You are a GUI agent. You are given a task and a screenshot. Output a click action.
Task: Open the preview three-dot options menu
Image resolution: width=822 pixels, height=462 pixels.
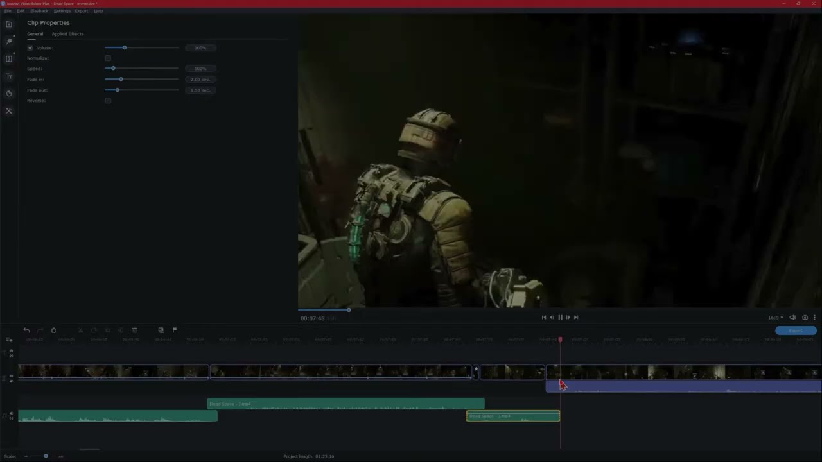coord(814,318)
